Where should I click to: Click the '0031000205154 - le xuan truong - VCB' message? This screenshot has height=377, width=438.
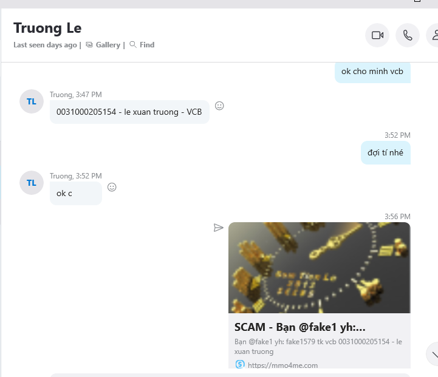pos(129,112)
